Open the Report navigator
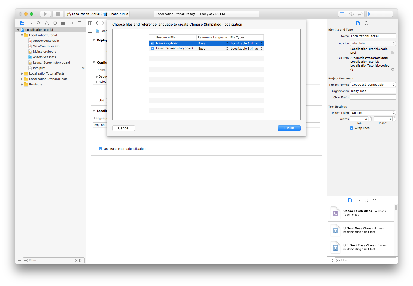The height and width of the screenshot is (286, 413). tap(79, 23)
